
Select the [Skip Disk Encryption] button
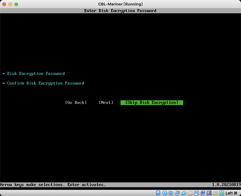point(152,103)
